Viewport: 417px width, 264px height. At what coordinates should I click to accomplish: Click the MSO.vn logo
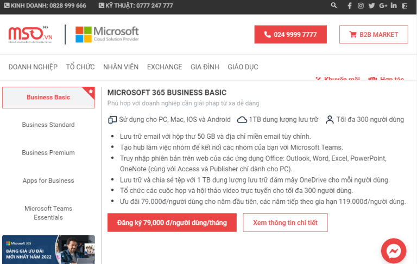[x=30, y=35]
